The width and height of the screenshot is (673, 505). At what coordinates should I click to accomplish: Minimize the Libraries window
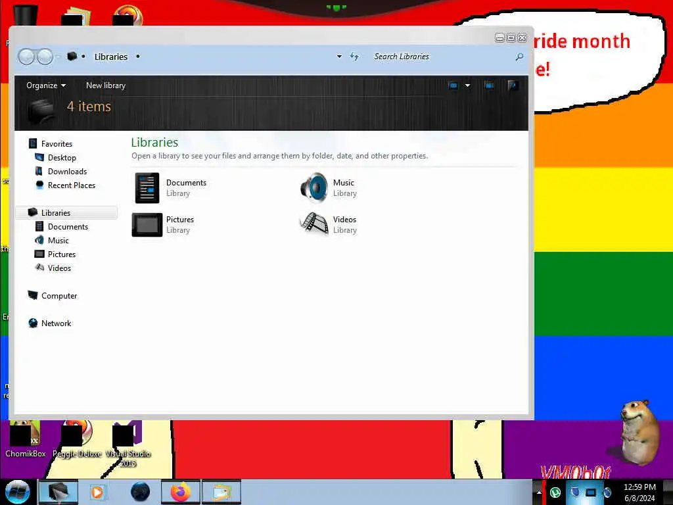[499, 37]
